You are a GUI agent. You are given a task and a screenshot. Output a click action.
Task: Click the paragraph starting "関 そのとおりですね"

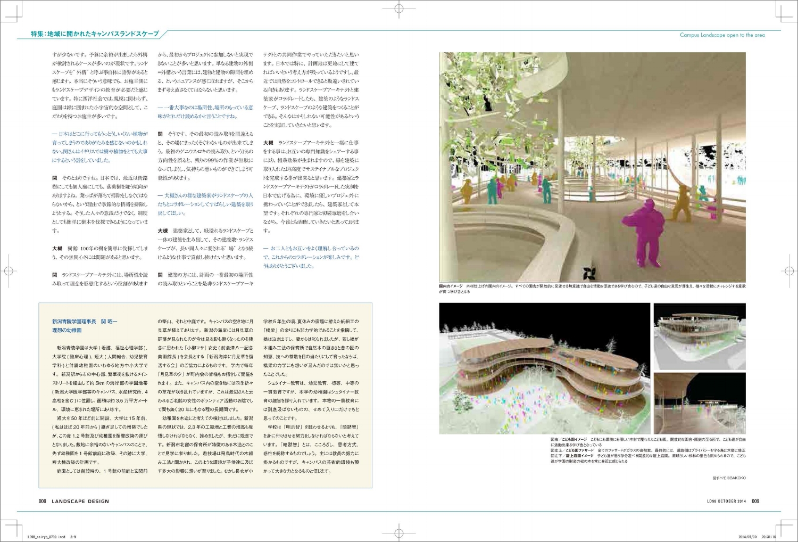click(100, 204)
